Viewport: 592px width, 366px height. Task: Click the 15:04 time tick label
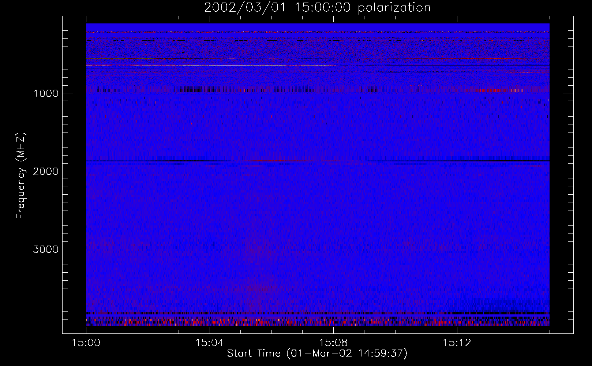click(209, 343)
